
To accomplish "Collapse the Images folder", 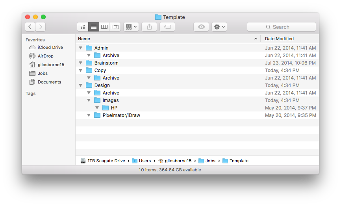I will pyautogui.click(x=89, y=100).
